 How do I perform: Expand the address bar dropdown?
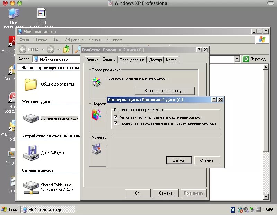(237, 59)
